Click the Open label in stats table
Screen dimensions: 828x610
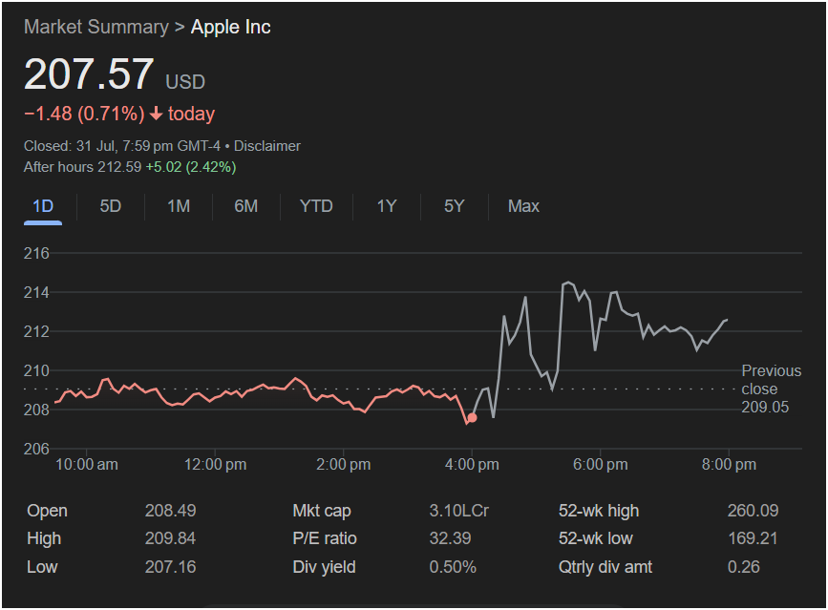coord(47,511)
